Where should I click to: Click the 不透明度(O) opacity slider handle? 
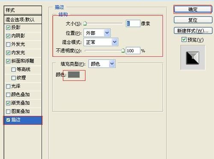tap(123, 50)
